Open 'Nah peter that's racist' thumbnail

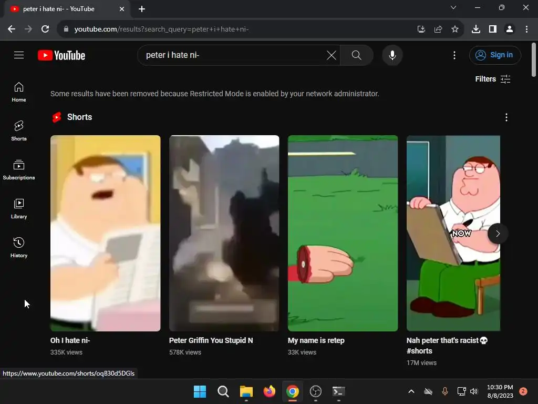(x=453, y=233)
